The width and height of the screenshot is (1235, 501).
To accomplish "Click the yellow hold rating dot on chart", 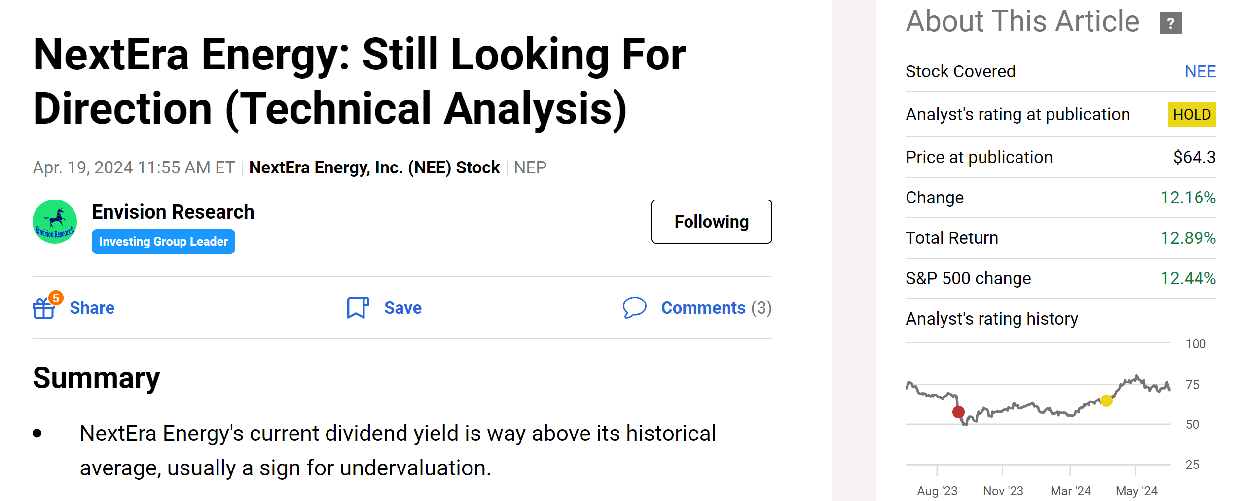I will click(1106, 401).
